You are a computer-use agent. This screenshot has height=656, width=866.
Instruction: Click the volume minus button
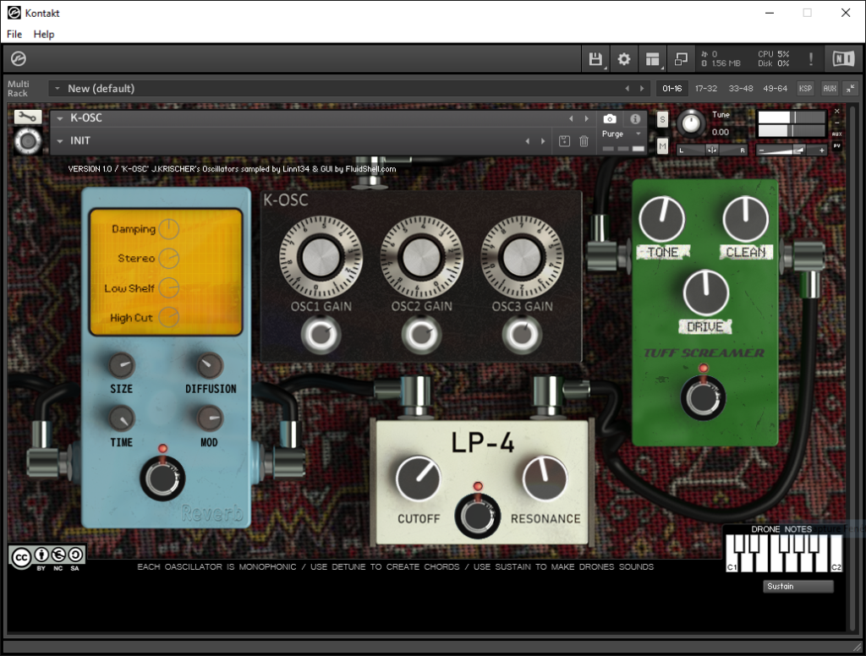pos(762,150)
